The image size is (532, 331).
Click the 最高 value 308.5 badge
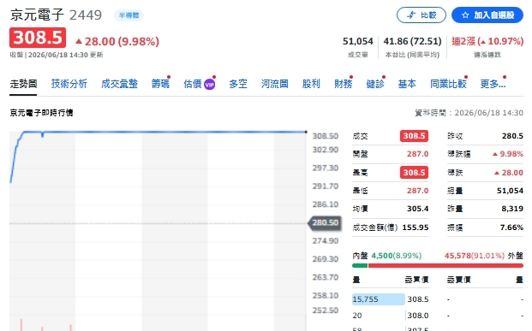414,173
